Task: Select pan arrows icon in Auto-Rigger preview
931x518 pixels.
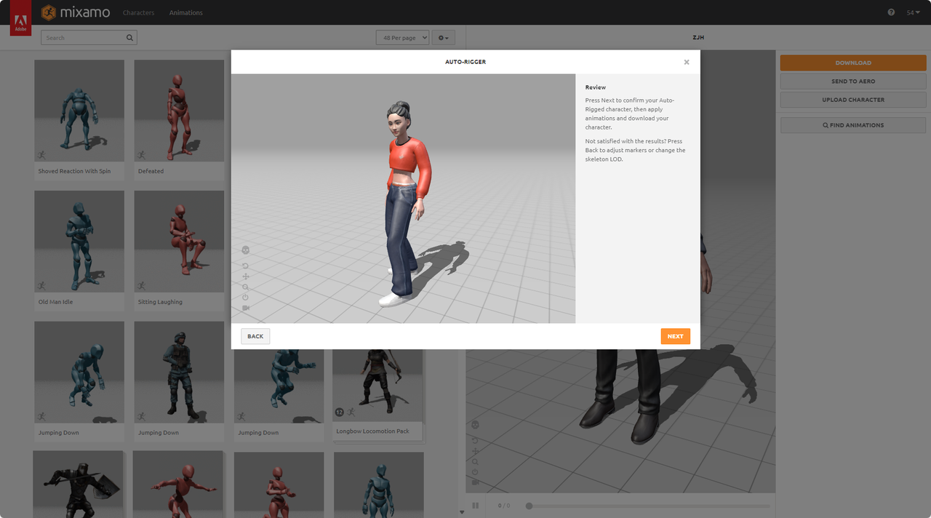Action: point(245,276)
